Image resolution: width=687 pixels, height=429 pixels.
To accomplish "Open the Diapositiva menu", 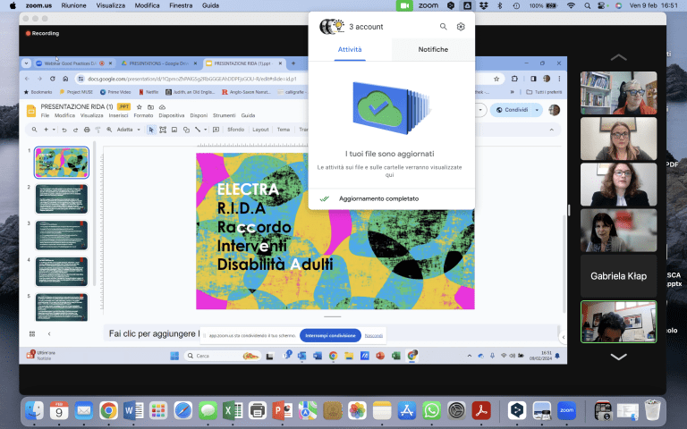I will click(x=172, y=115).
